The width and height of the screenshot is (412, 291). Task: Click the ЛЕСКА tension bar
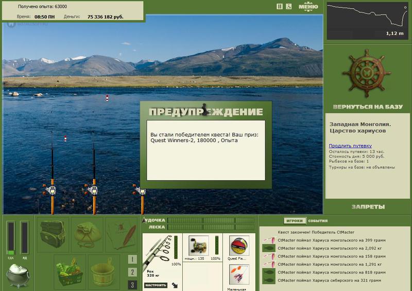[x=211, y=227]
